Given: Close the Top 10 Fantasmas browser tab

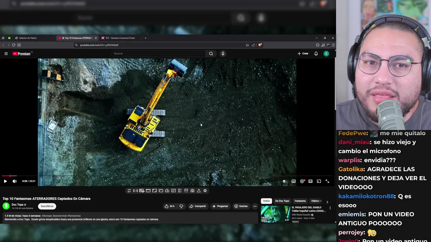Looking at the screenshot, I should click(x=96, y=38).
